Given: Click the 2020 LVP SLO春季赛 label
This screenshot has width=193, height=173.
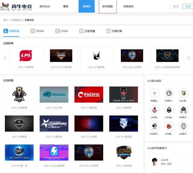Looking at the screenshot, I should pyautogui.click(x=61, y=67).
